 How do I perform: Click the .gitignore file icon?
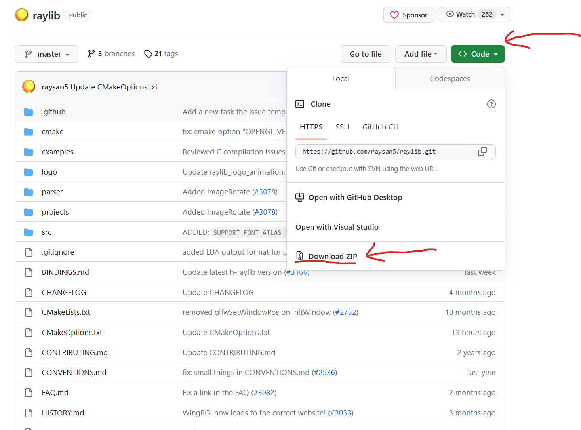coord(29,252)
